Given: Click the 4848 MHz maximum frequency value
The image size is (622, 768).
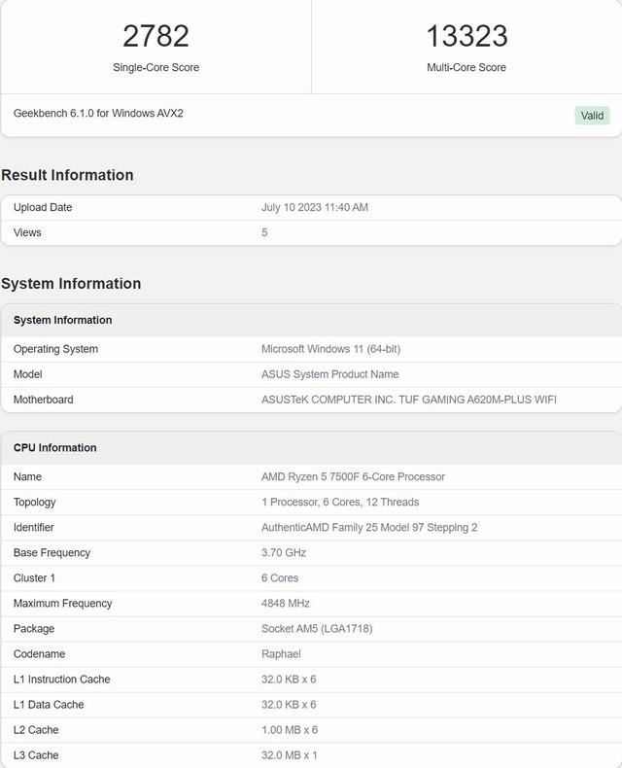Looking at the screenshot, I should point(286,604).
